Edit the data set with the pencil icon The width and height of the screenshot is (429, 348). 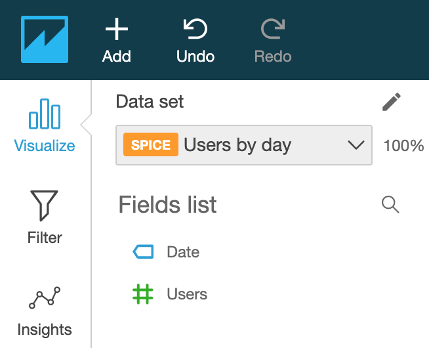(392, 102)
